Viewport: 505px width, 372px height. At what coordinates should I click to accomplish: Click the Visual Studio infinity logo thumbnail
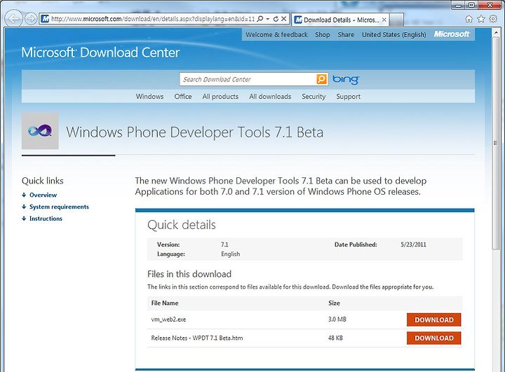40,130
